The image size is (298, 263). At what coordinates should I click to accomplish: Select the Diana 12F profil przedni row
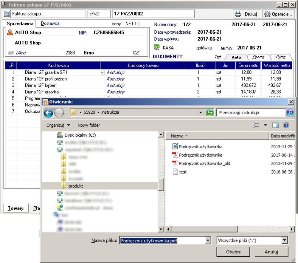(x=148, y=79)
